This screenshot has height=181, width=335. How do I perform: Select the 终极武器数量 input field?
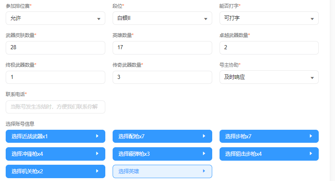(55, 77)
